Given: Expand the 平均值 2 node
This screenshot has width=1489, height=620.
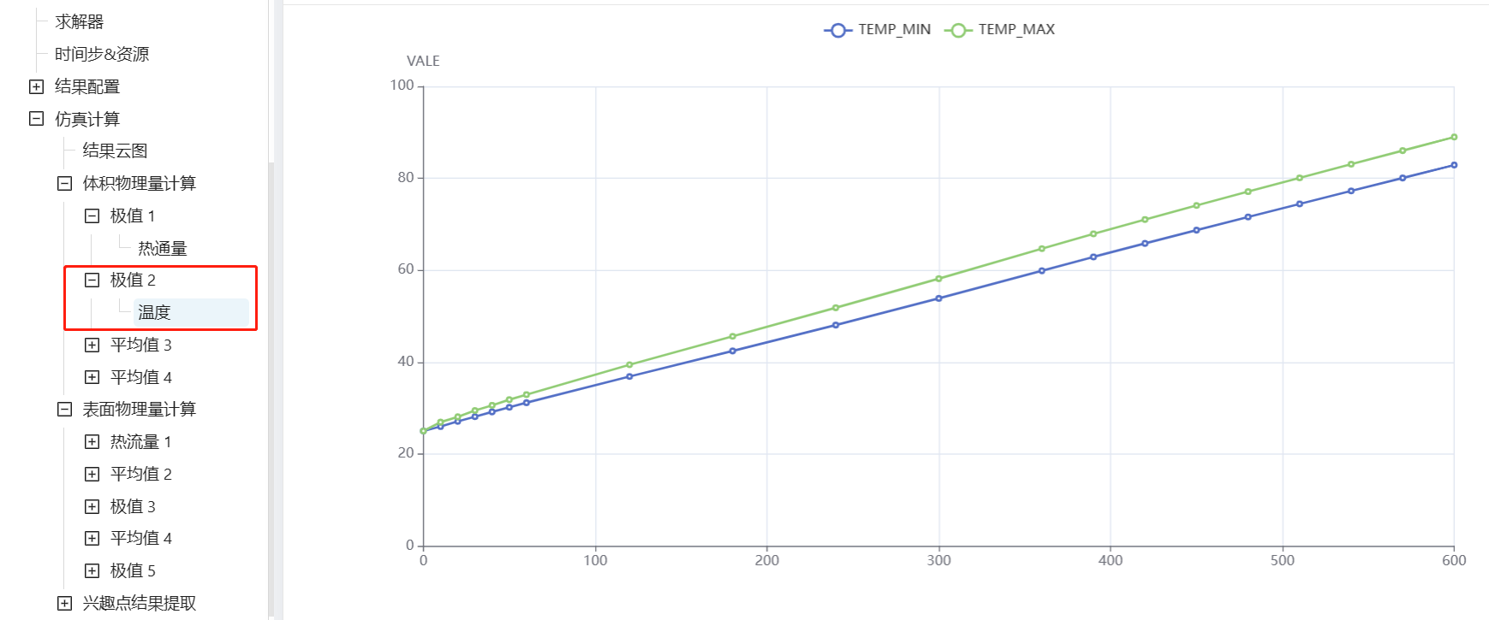Looking at the screenshot, I should click(x=92, y=474).
